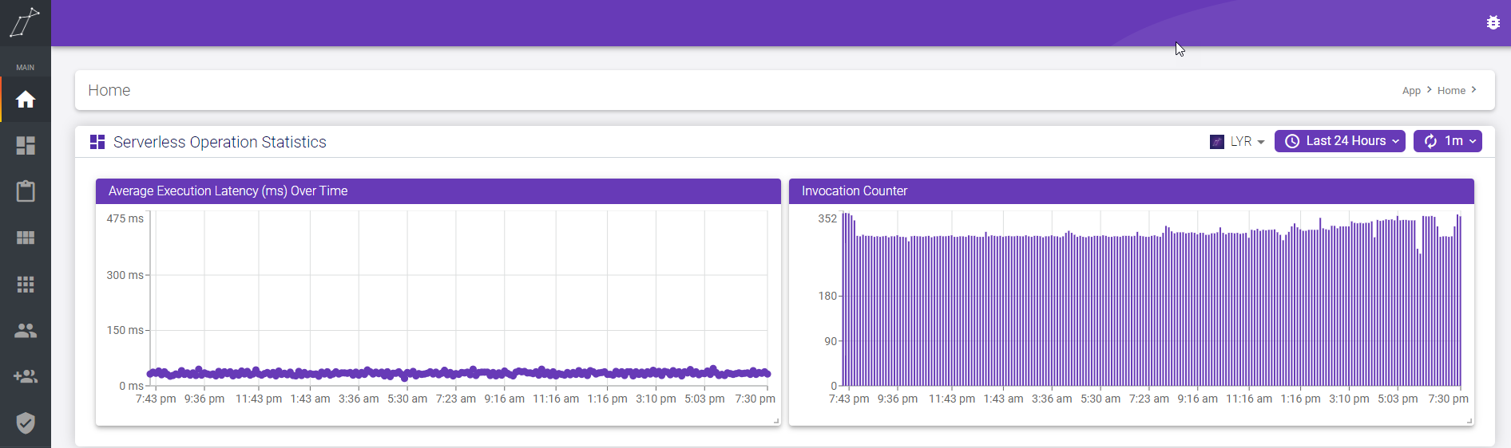Screen dimensions: 1511x448
Task: Click the Home breadcrumb link
Action: click(x=1451, y=91)
